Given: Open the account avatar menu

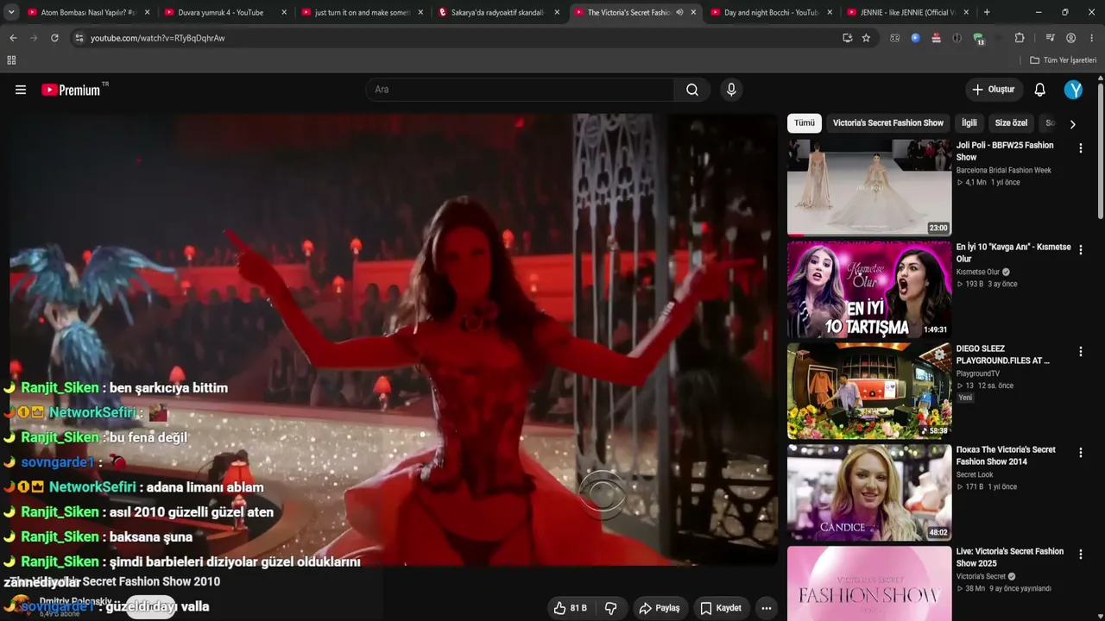Looking at the screenshot, I should point(1073,90).
